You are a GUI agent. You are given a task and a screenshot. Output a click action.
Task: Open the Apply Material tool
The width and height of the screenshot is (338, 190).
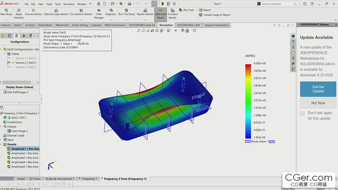[19, 11]
